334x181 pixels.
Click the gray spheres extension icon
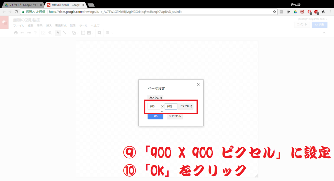[x=288, y=12]
